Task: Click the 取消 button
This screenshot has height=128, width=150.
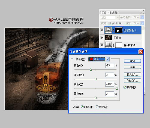Action: coord(132,67)
